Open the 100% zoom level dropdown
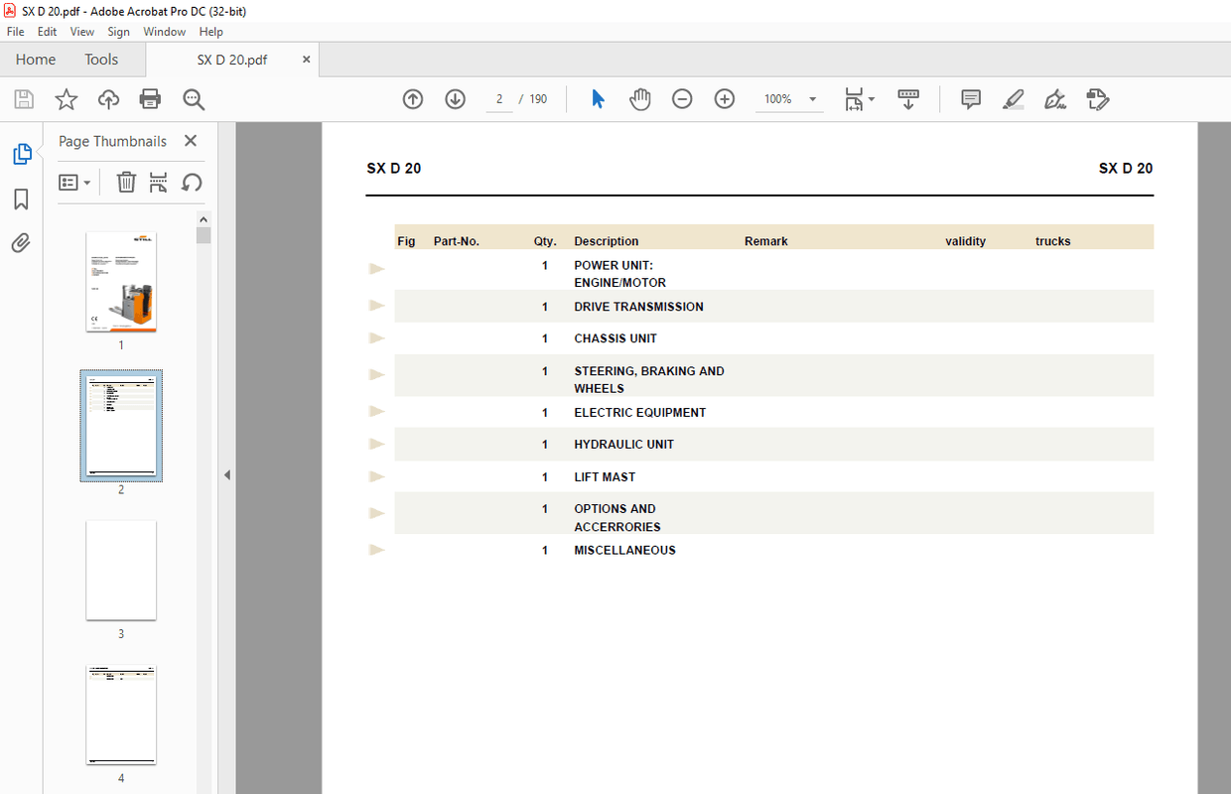1231x794 pixels. [812, 99]
